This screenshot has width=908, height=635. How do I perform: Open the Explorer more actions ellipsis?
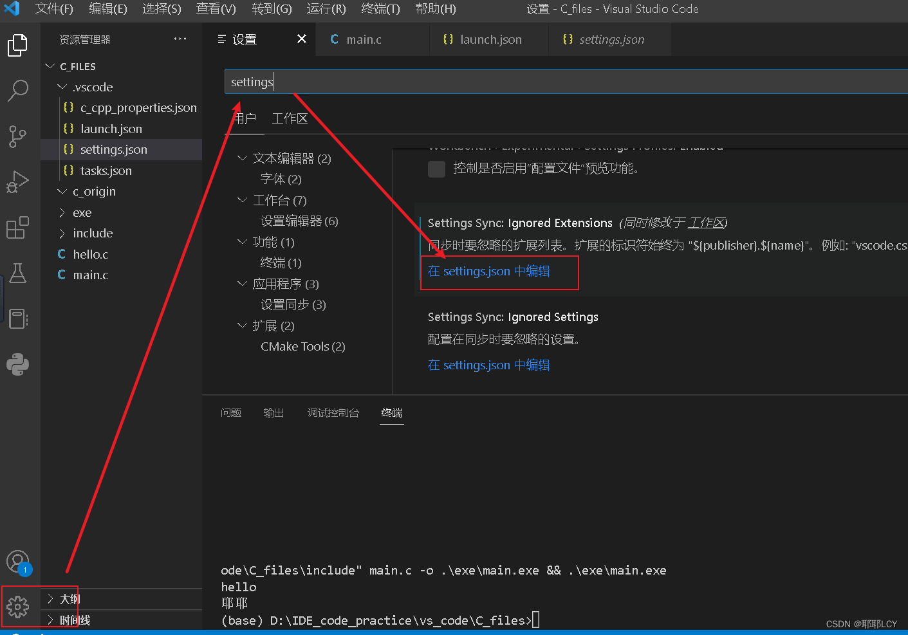tap(180, 39)
